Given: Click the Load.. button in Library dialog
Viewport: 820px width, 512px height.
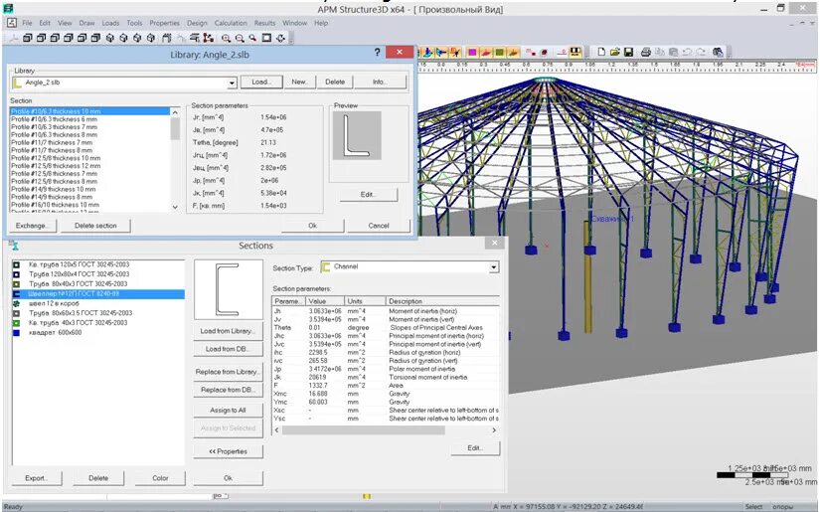Looking at the screenshot, I should point(261,83).
